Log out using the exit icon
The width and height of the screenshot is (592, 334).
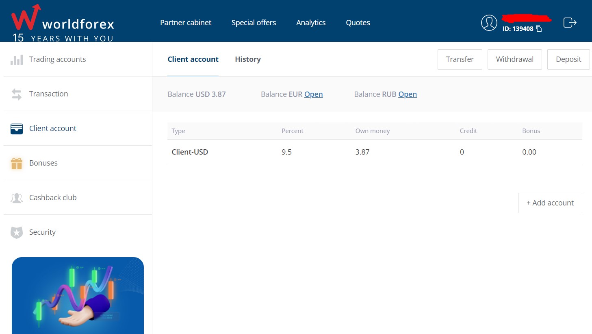(569, 22)
